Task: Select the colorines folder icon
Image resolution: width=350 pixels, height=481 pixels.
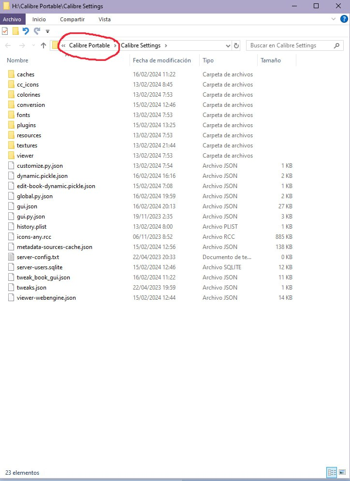Action: pyautogui.click(x=11, y=94)
